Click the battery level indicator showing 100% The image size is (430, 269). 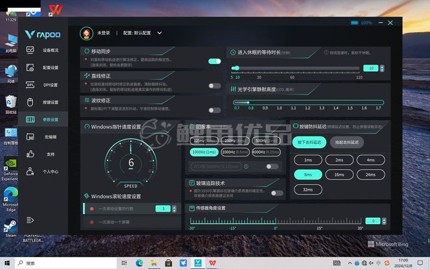(x=361, y=23)
